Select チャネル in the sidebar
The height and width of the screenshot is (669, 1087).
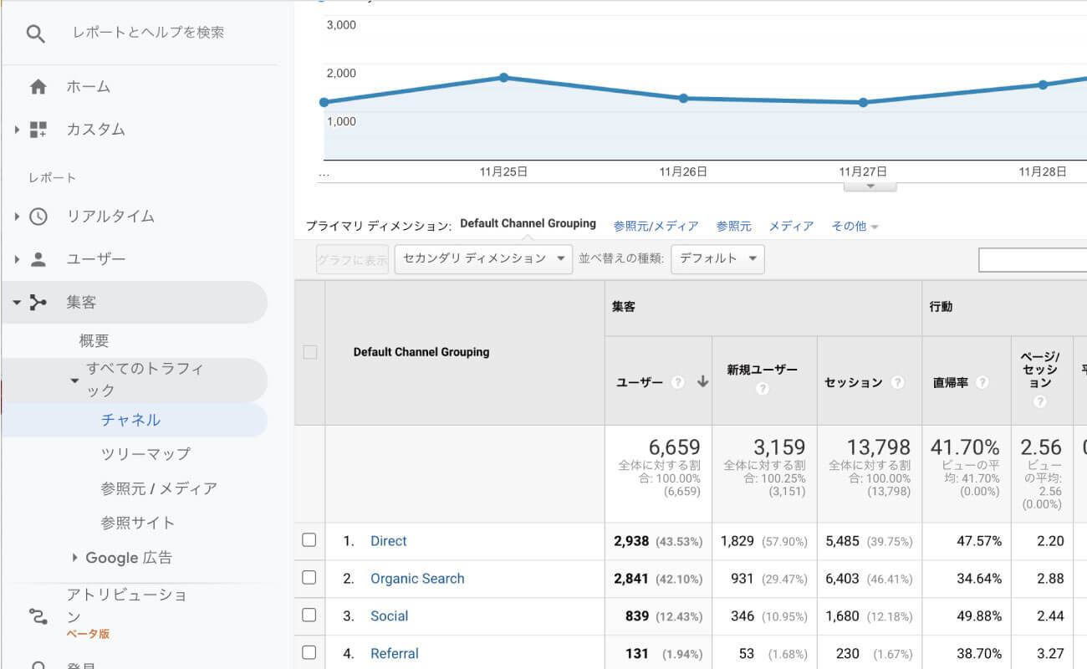click(x=130, y=420)
